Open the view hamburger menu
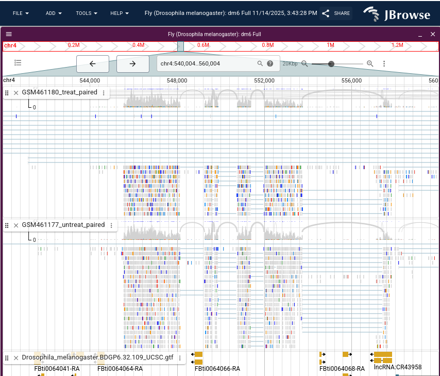440x376 pixels. click(x=9, y=34)
